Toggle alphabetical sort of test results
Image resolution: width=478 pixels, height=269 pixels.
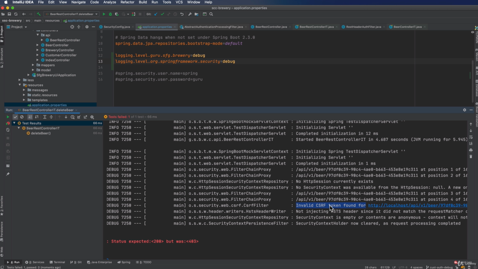30,117
